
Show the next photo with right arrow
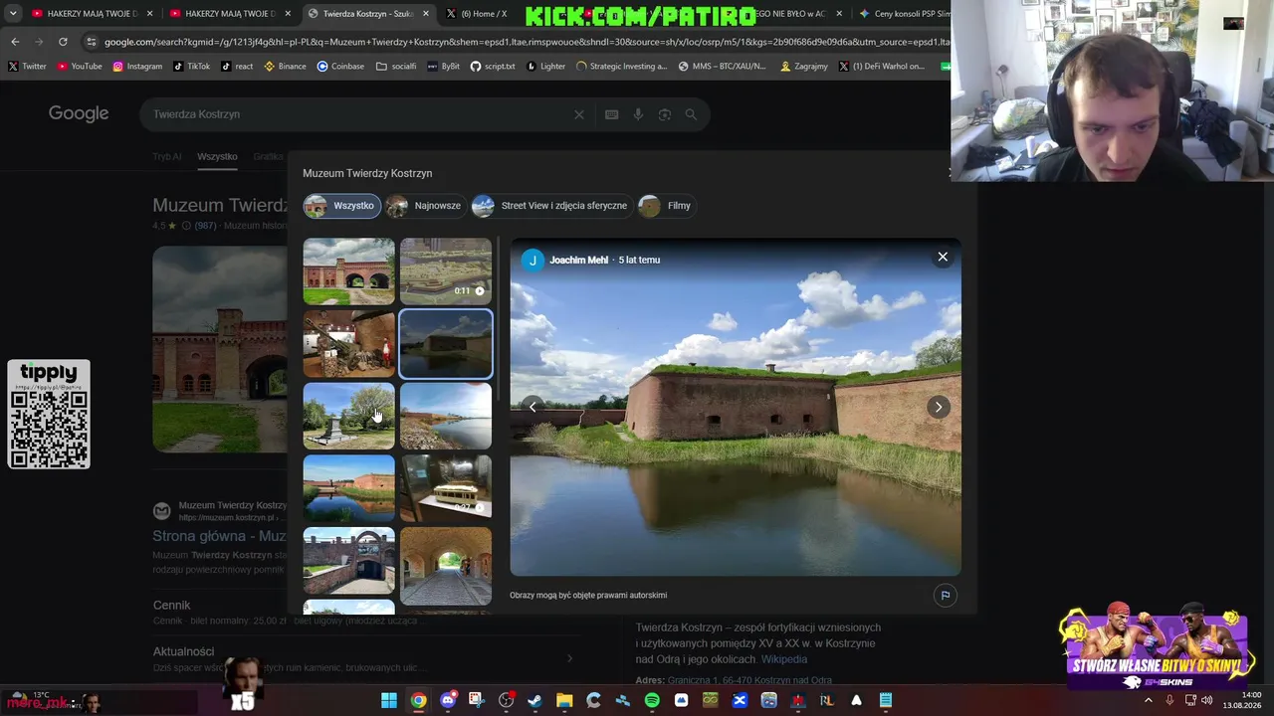coord(938,407)
